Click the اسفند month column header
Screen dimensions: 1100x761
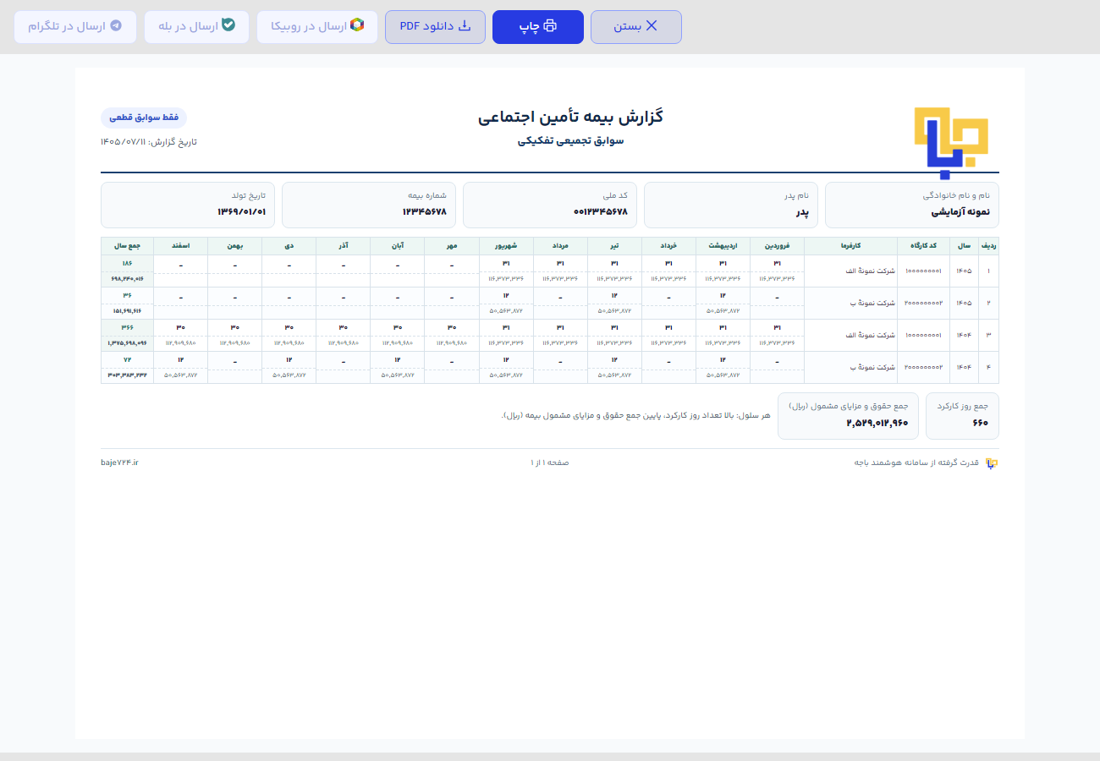(x=181, y=246)
